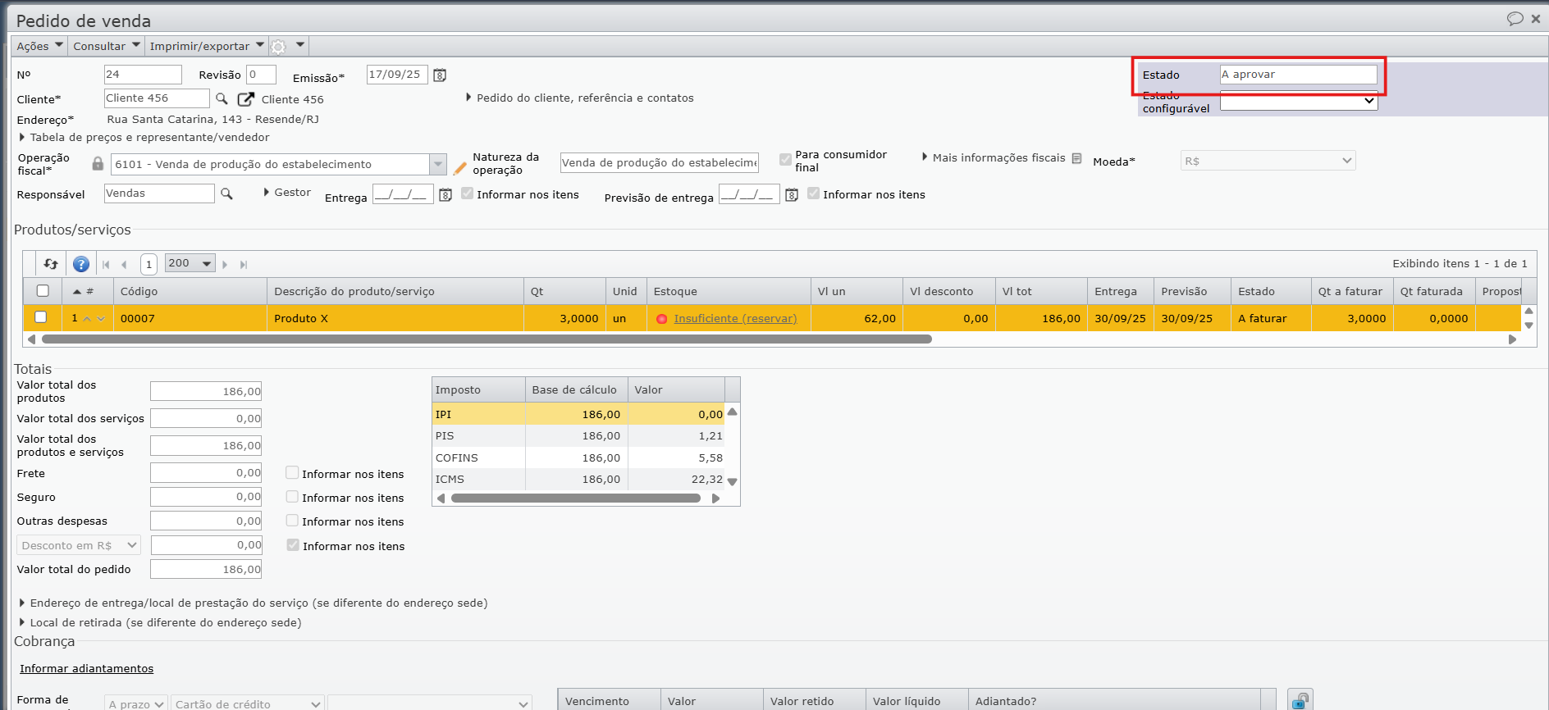Enable Informar nos itens for Outras despesas
Screen dimensions: 1549x710
[x=292, y=521]
